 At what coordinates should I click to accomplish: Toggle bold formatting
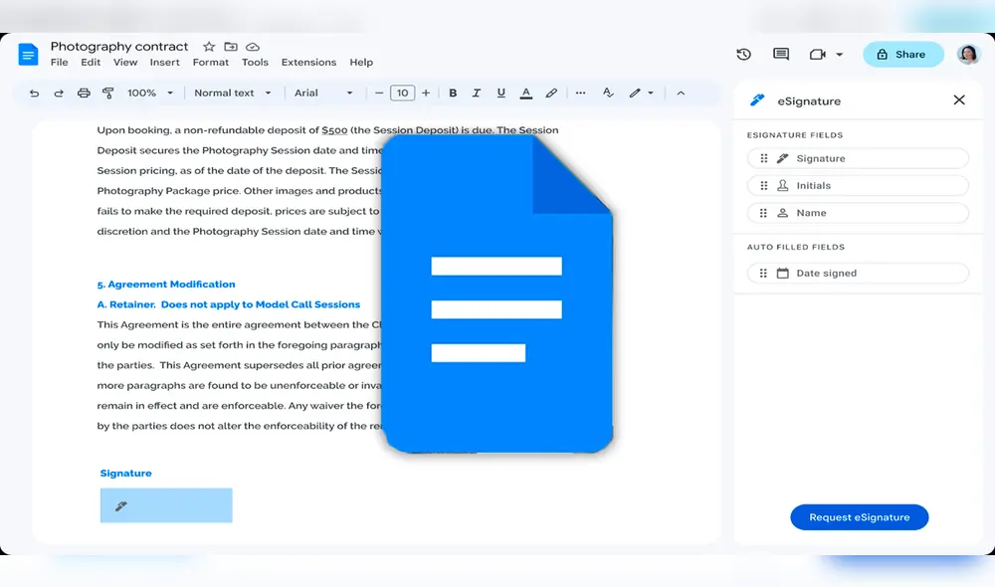pyautogui.click(x=453, y=93)
